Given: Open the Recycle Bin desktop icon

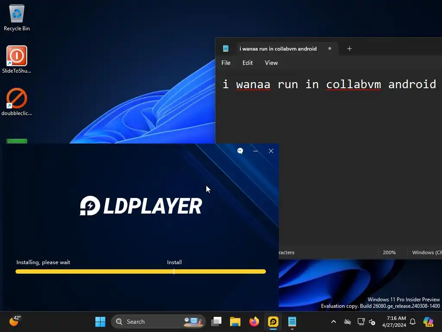Looking at the screenshot, I should tap(17, 17).
